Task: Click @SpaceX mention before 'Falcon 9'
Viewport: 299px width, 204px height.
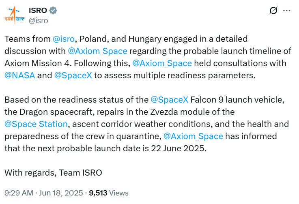Action: (169, 100)
